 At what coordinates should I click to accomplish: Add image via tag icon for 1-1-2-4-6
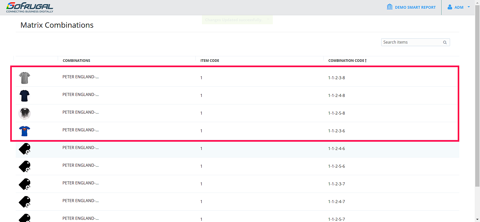click(x=24, y=148)
